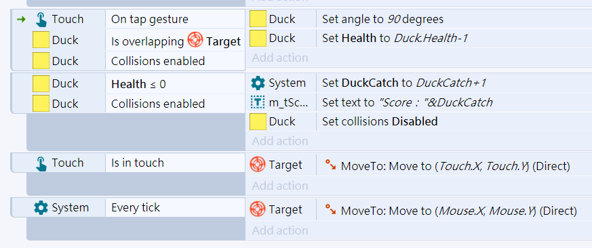The width and height of the screenshot is (592, 248).
Task: Click the Target icon in Touch.X MoveTo action
Action: [x=258, y=165]
